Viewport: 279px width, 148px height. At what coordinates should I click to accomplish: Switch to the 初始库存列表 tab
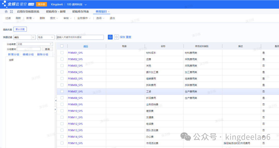point(81,12)
